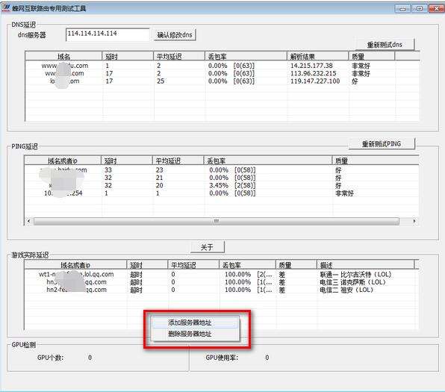
Task: Select the hn2 qq.com server domain row
Action: point(76,290)
